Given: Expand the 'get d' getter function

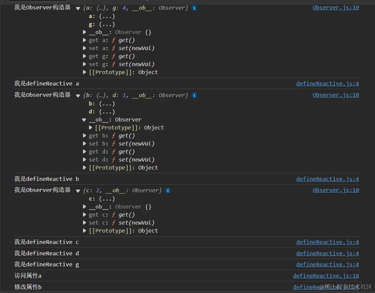Looking at the screenshot, I should 84,152.
